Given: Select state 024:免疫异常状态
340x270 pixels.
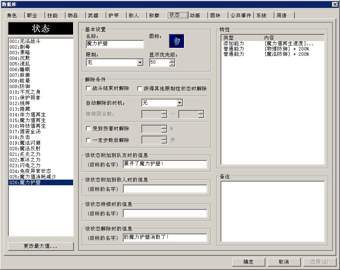Looking at the screenshot, I should [x=41, y=171].
